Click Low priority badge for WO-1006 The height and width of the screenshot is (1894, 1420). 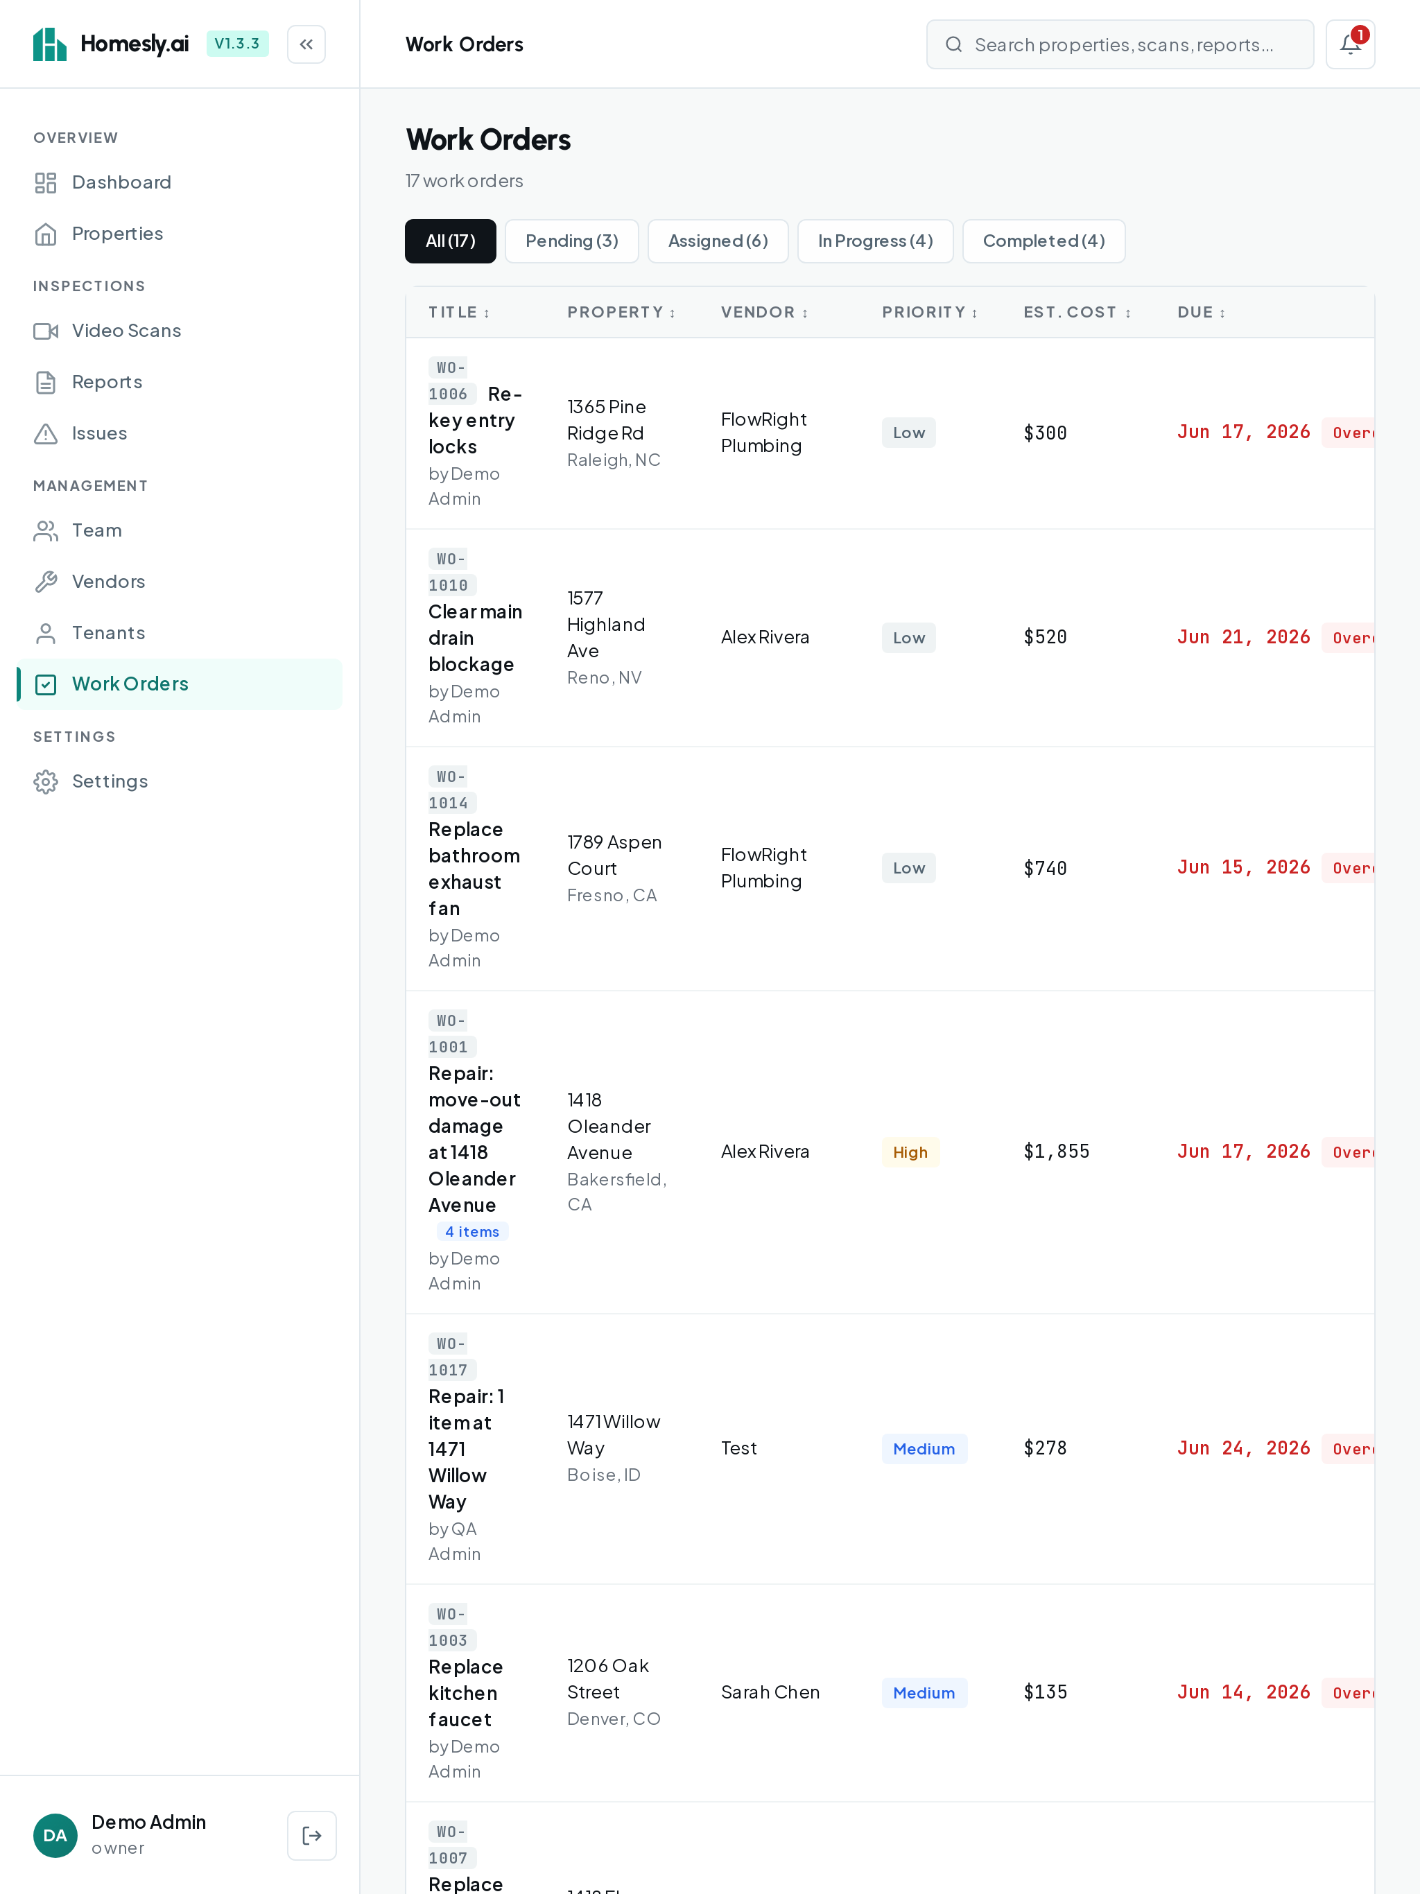[x=909, y=433]
